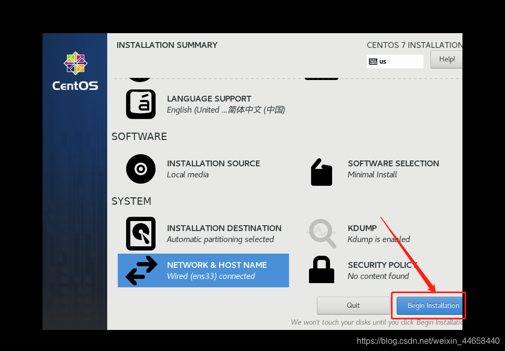The width and height of the screenshot is (505, 351).
Task: Click the Quit button
Action: (x=353, y=306)
